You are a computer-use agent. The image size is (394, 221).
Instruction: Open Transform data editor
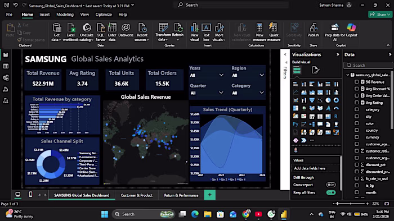coord(163,32)
